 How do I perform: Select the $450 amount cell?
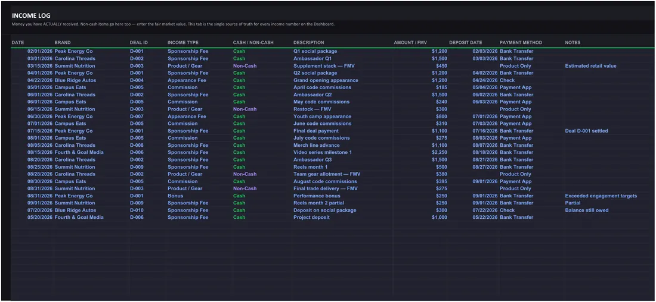[441, 66]
